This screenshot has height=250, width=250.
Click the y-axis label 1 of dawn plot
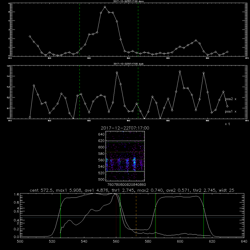click(x=9, y=47)
